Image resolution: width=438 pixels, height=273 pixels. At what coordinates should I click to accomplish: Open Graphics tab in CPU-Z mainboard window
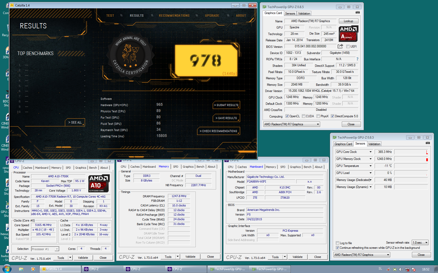295,167
